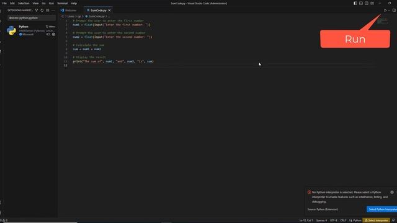This screenshot has width=397, height=223.
Task: Select Python language mode in status bar
Action: (357, 221)
